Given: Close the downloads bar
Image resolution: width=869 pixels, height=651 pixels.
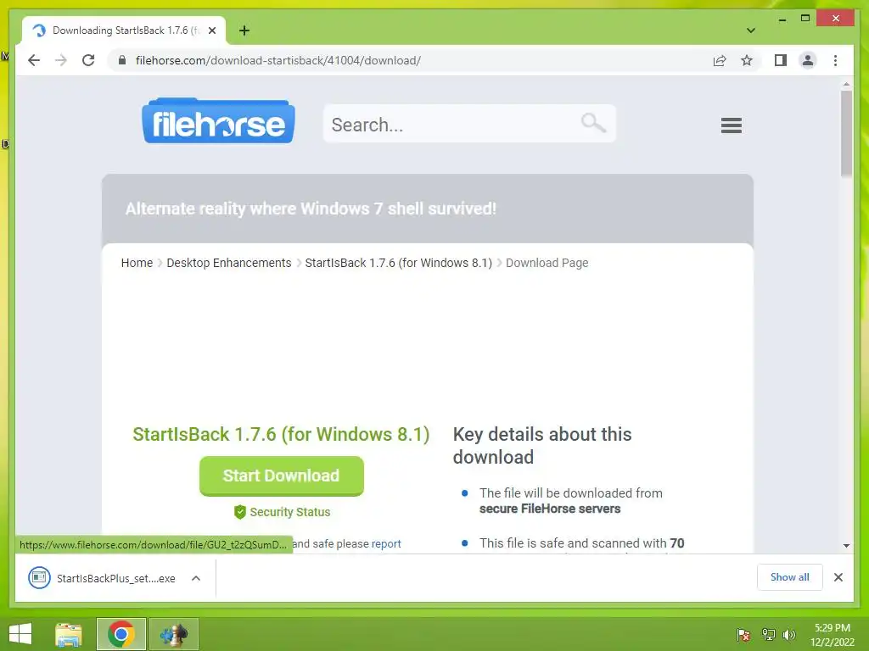Looking at the screenshot, I should (x=838, y=577).
